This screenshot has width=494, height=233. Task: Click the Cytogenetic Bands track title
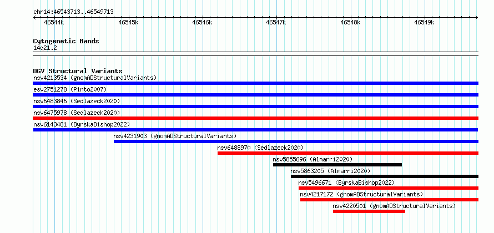click(x=66, y=41)
